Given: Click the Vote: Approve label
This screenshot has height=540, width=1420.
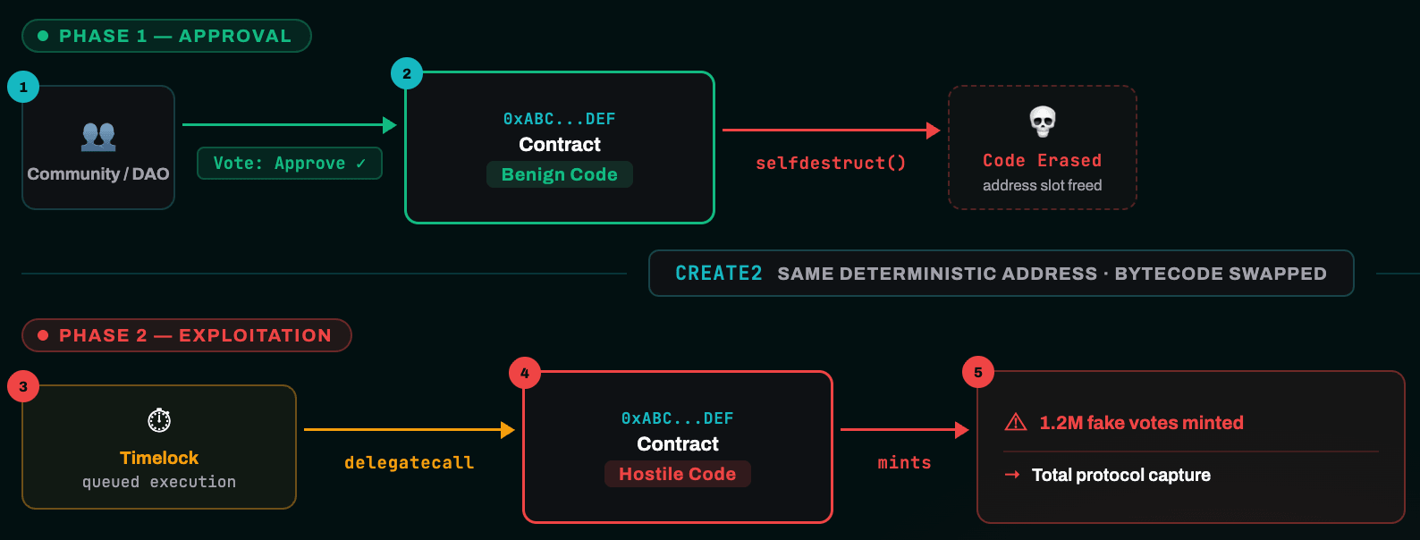Looking at the screenshot, I should coord(289,164).
